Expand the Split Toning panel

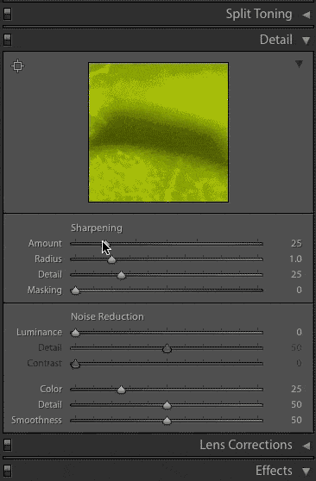pos(307,15)
